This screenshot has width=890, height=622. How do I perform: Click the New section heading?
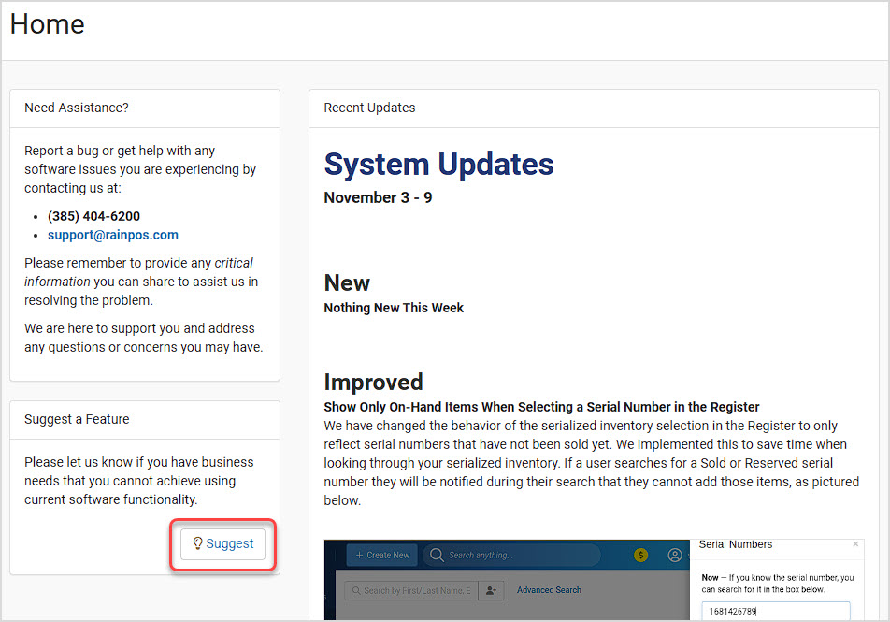pyautogui.click(x=347, y=282)
